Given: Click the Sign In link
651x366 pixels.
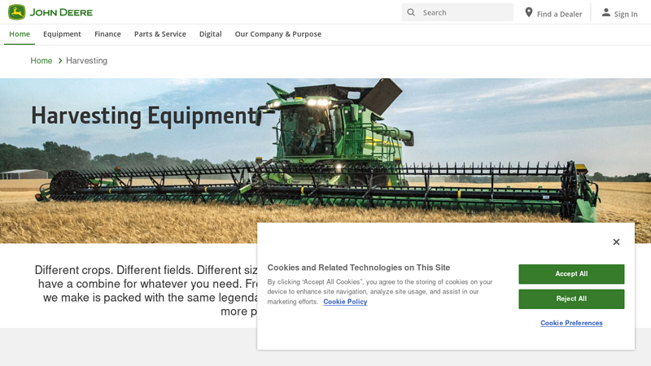Looking at the screenshot, I should [620, 13].
